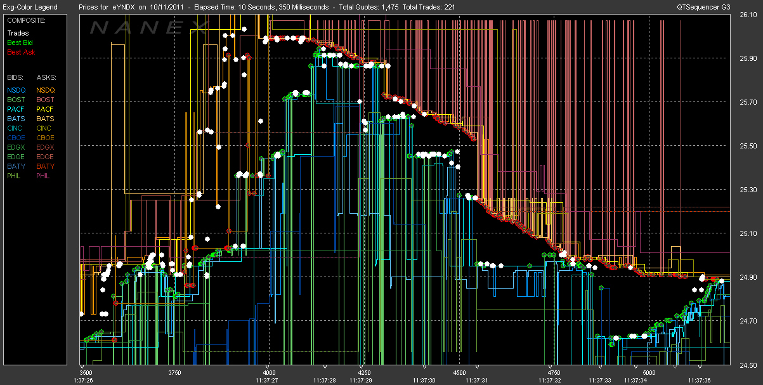This screenshot has height=385, width=763.
Task: Click the "Exg-Color Legend" panel title
Action: (x=30, y=8)
